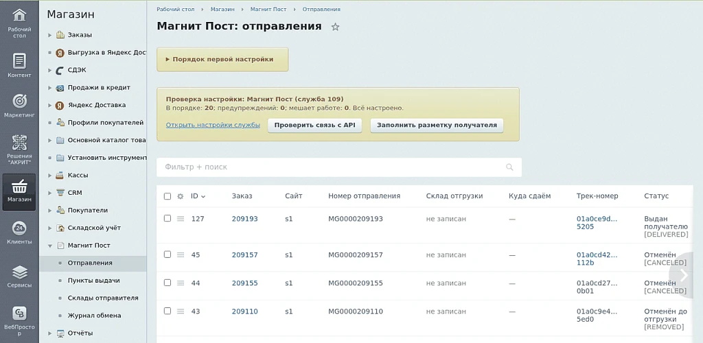This screenshot has height=343, width=703.
Task: Click the СДЭК logo icon
Action: [60, 70]
